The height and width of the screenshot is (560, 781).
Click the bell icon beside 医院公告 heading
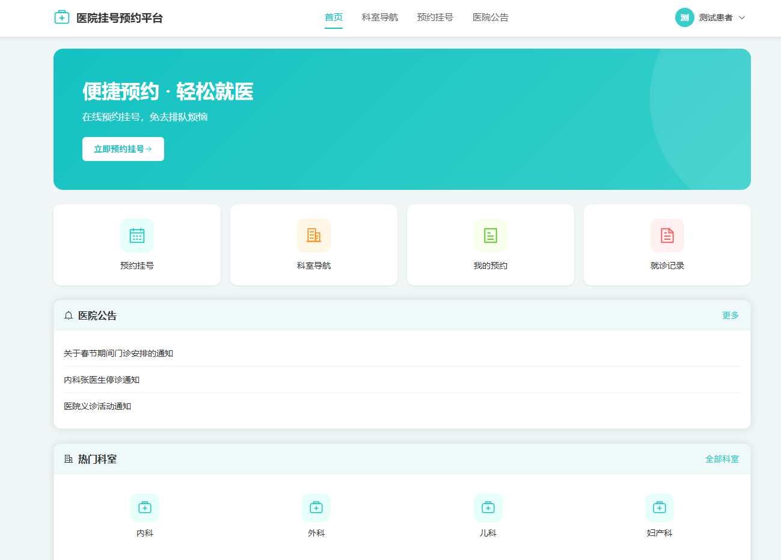[69, 315]
